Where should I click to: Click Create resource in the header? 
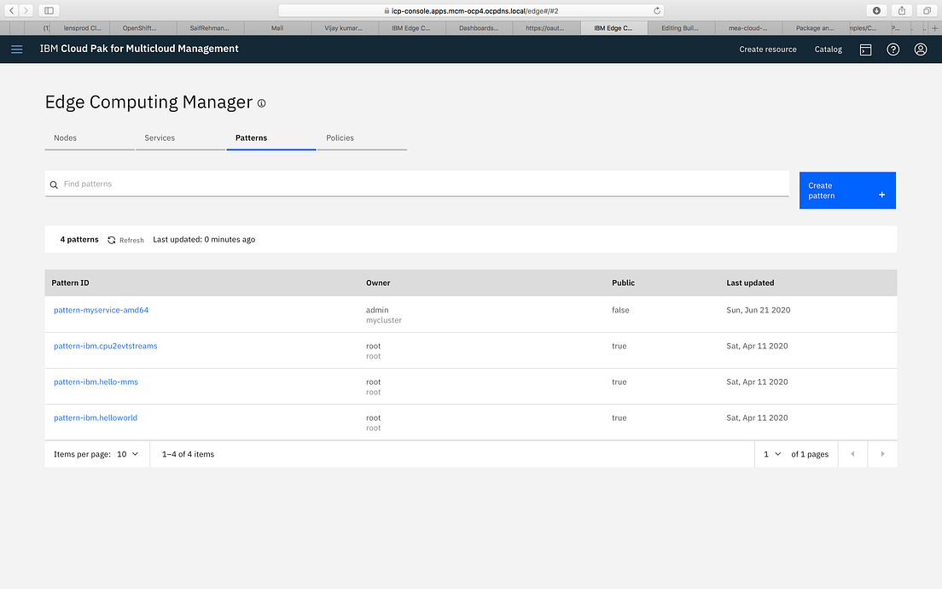click(x=767, y=50)
